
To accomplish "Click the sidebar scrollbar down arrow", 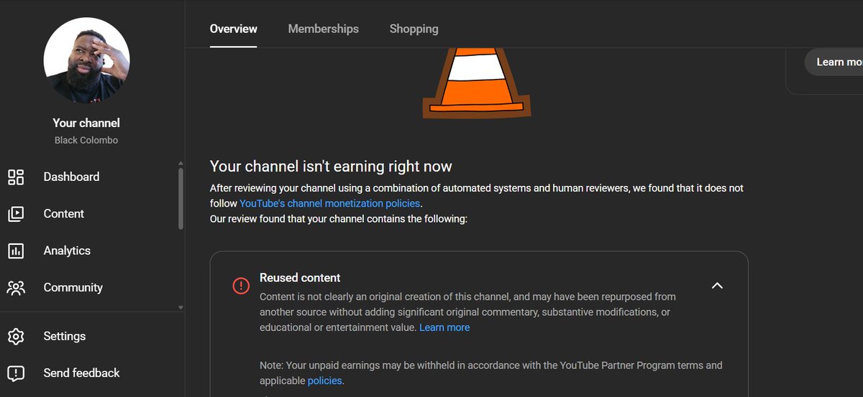I will point(181,307).
